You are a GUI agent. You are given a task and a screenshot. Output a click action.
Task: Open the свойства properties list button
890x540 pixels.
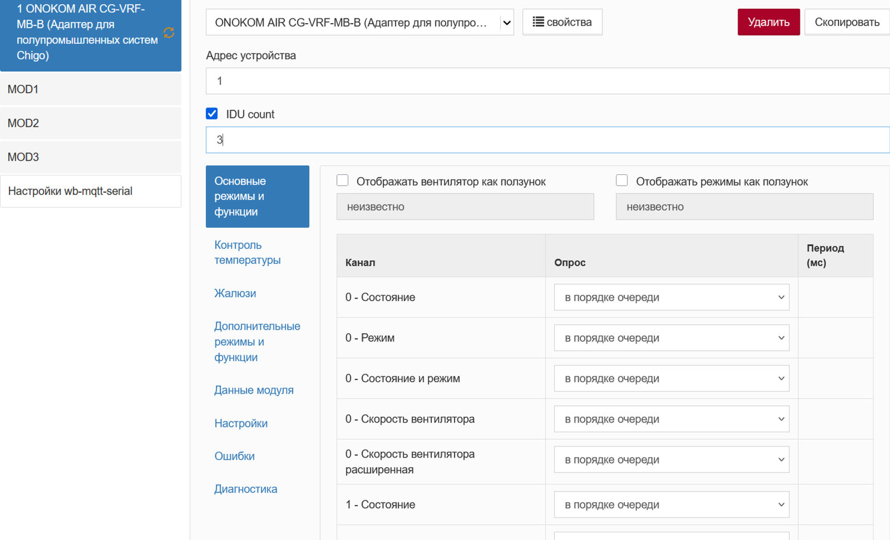pyautogui.click(x=562, y=22)
